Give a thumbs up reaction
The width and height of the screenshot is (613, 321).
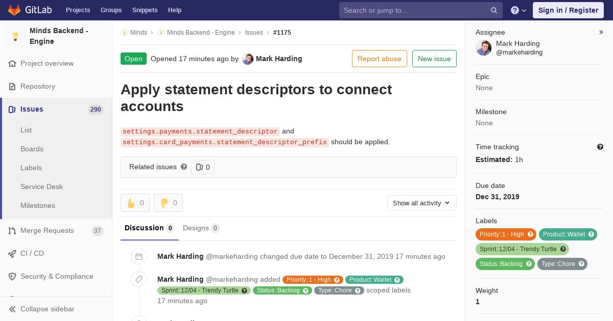click(x=135, y=203)
